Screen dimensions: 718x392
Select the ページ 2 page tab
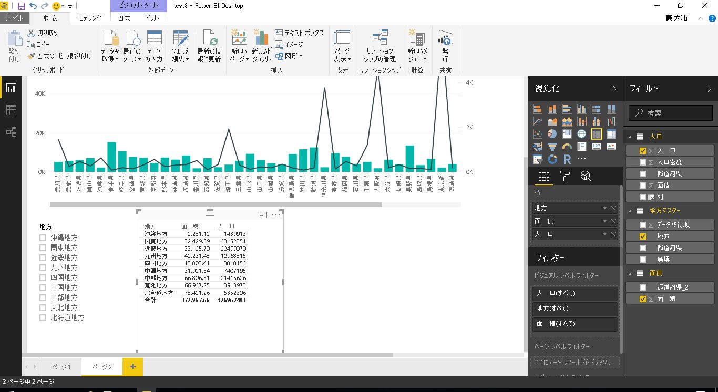tap(102, 367)
